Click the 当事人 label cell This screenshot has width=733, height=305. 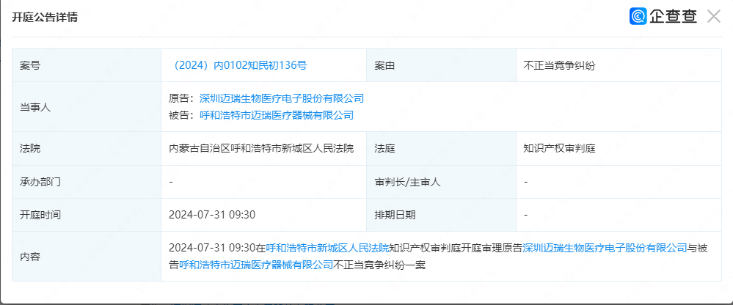pyautogui.click(x=87, y=107)
